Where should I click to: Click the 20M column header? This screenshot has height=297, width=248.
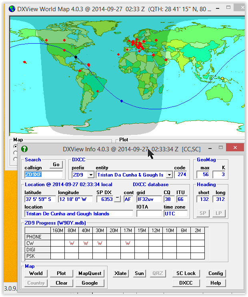(x=114, y=230)
